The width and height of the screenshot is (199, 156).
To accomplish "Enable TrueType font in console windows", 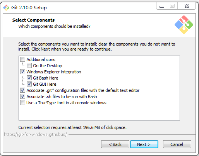I will 22,103.
